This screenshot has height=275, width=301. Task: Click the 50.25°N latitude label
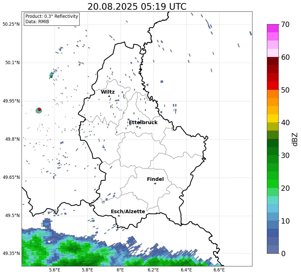(x=11, y=24)
